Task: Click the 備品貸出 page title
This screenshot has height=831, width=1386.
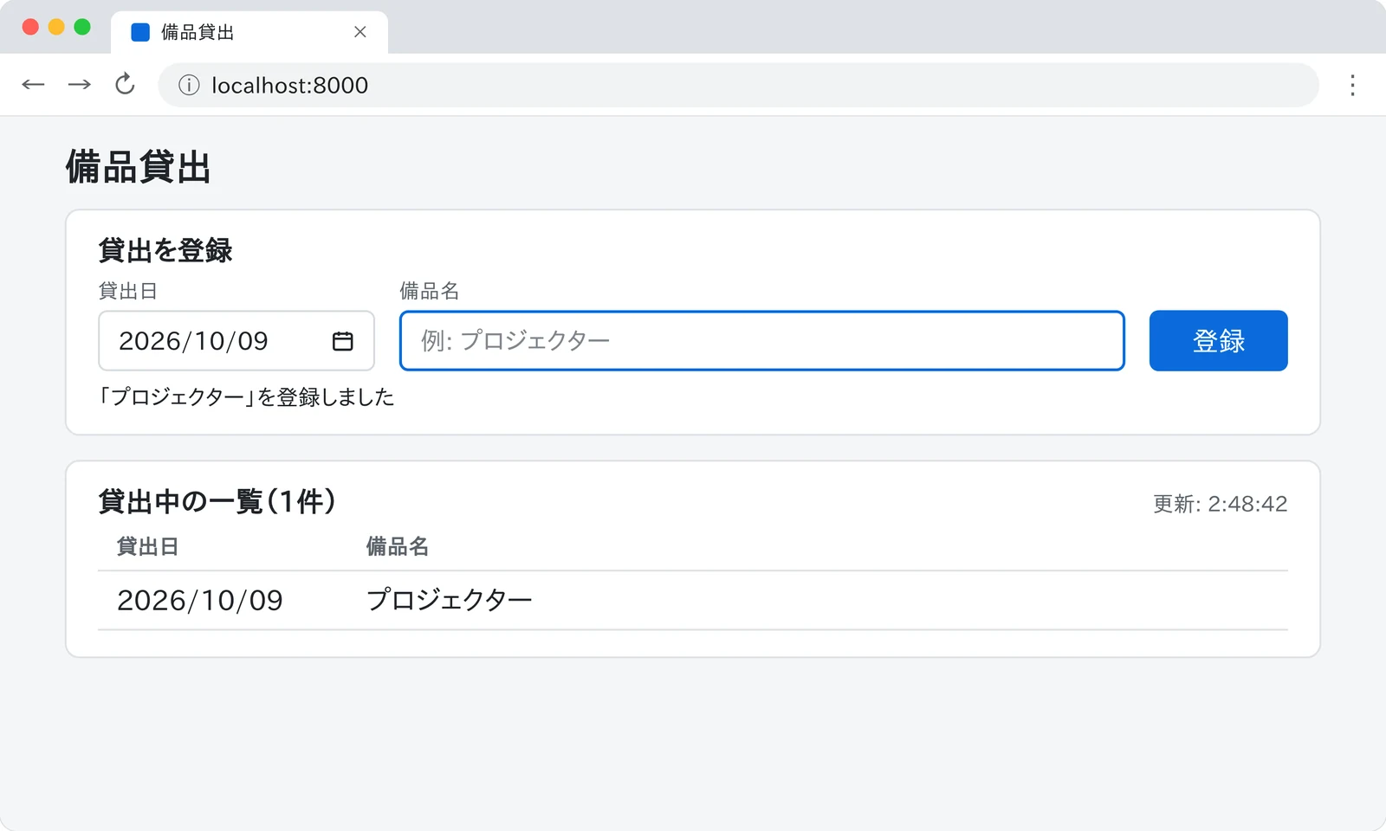Action: 139,167
